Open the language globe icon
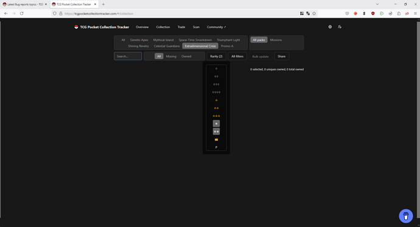Viewport: 420px width, 227px height. (x=330, y=27)
